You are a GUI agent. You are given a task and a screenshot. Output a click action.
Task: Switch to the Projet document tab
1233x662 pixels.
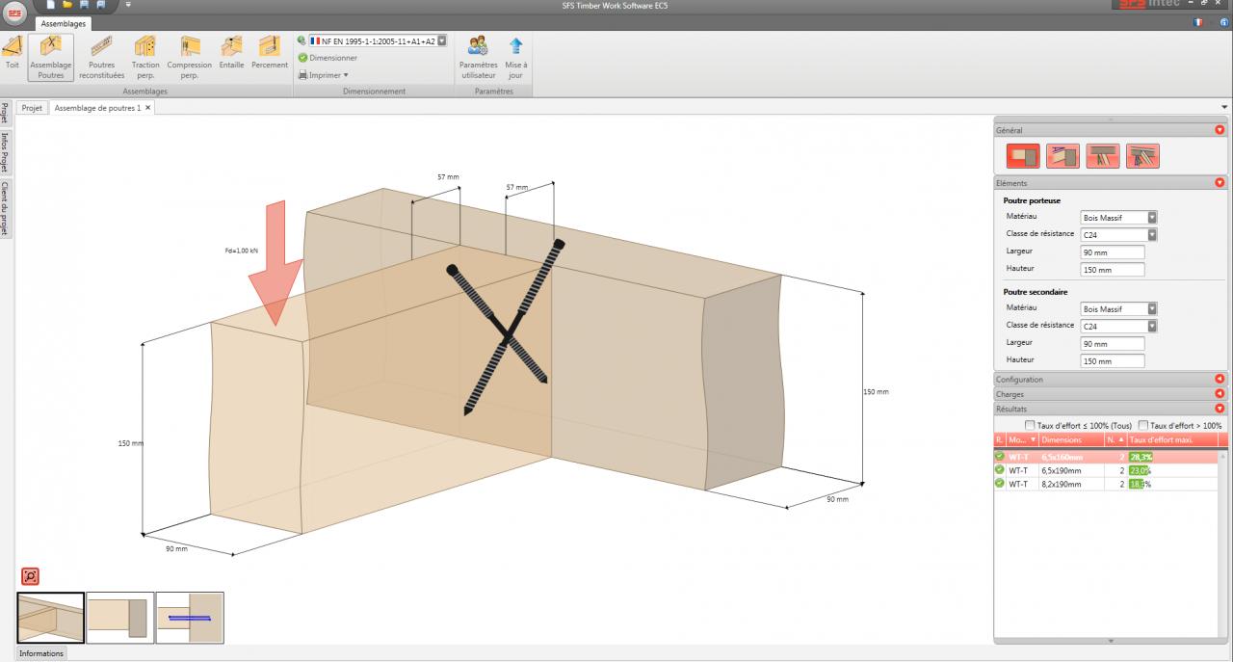[x=32, y=108]
